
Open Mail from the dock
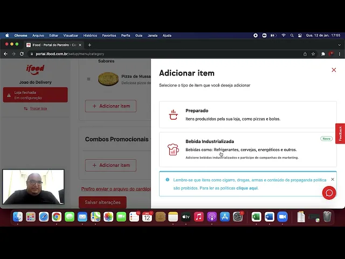pos(82,217)
